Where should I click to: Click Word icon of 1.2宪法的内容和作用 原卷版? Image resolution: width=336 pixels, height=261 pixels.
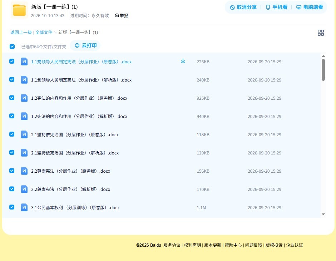pyautogui.click(x=24, y=98)
